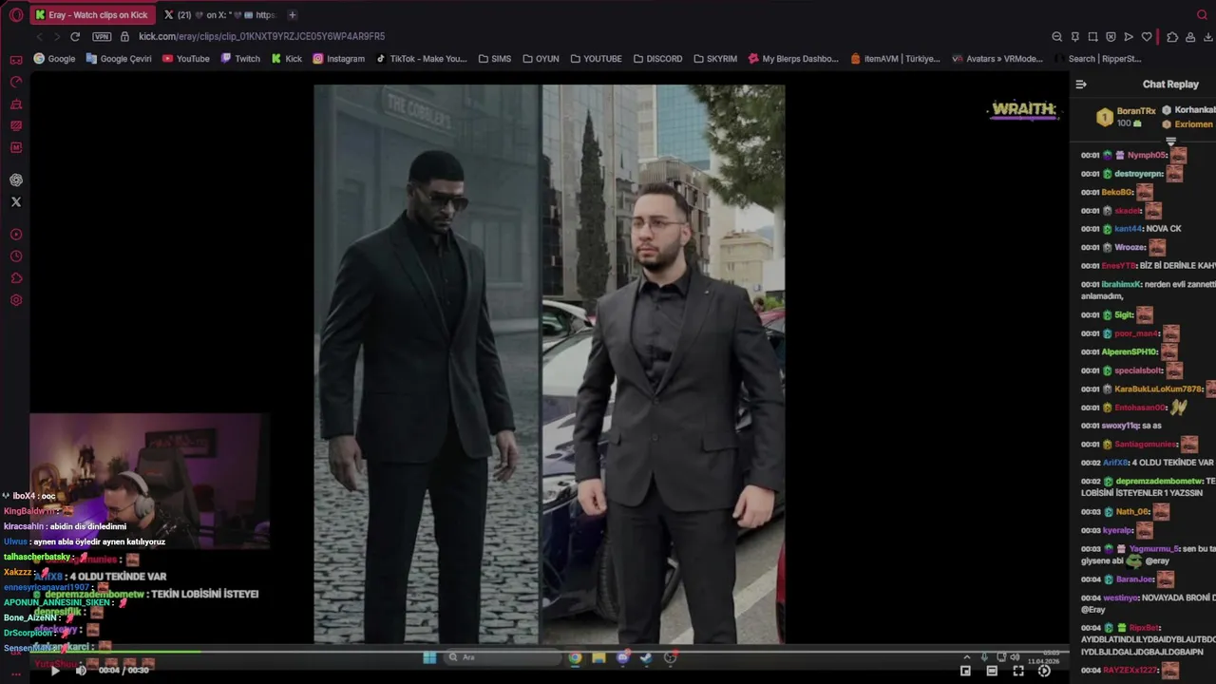This screenshot has height=684, width=1216.
Task: Seek using the clip progress bar
Action: (x=549, y=652)
